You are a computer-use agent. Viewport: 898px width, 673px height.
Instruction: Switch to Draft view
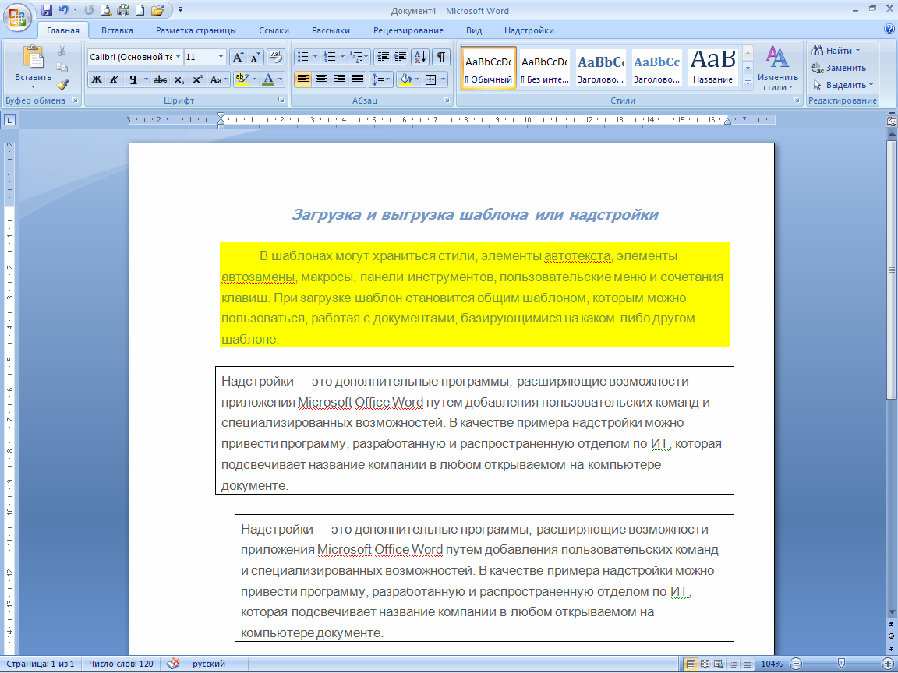[747, 664]
